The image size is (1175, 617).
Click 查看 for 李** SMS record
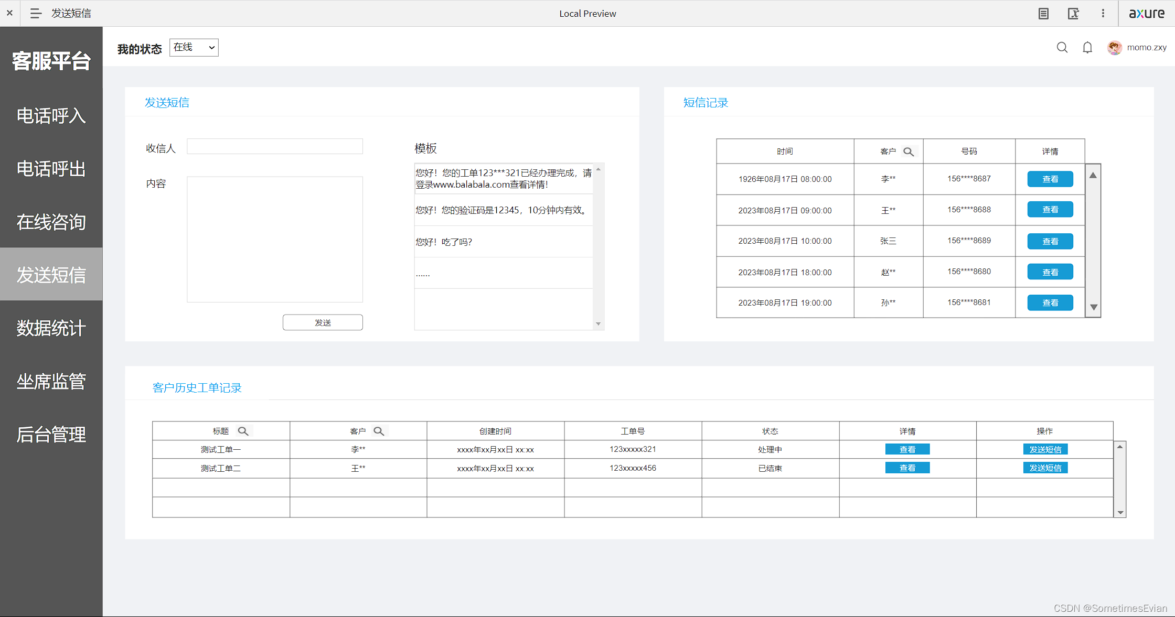[x=1050, y=179]
